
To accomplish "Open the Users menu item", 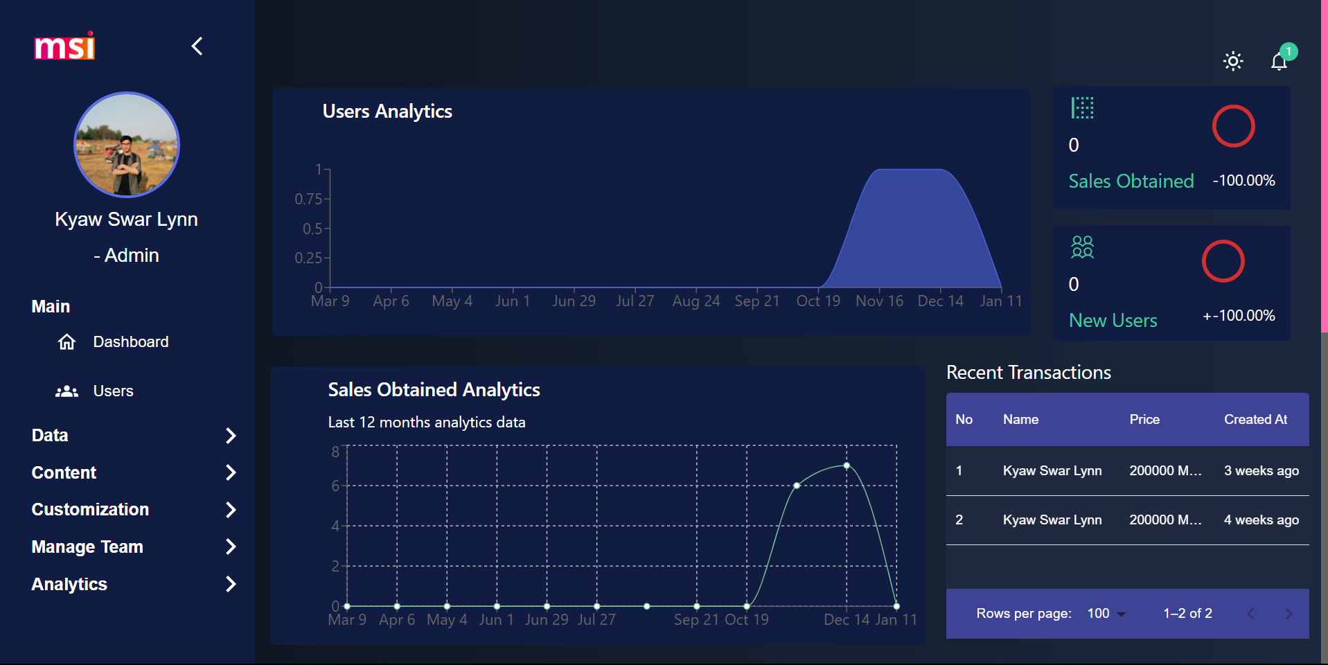I will click(114, 391).
